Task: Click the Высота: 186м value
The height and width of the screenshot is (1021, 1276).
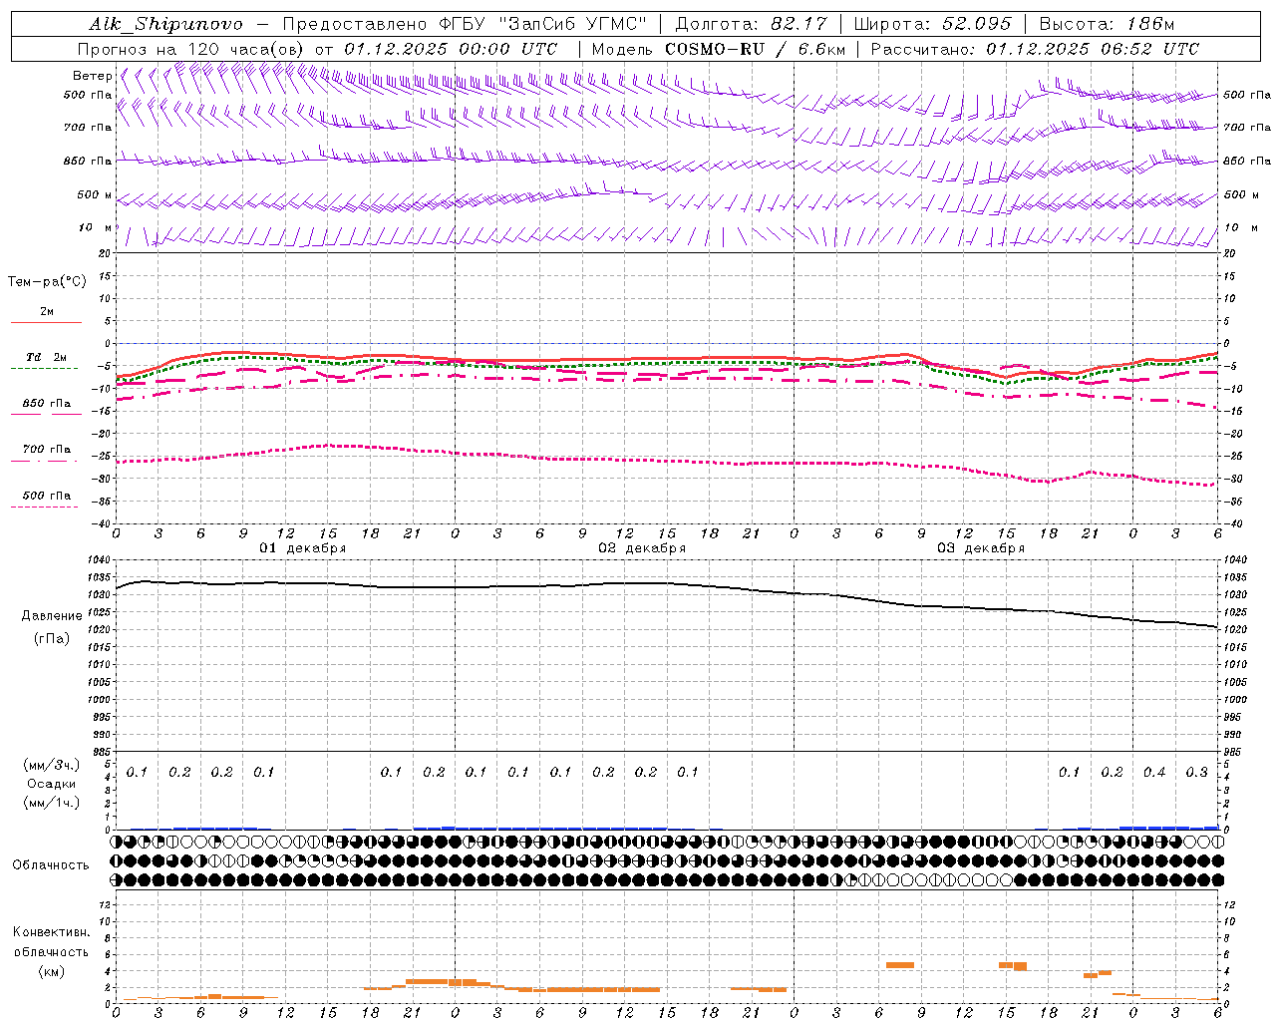Action: [1108, 24]
